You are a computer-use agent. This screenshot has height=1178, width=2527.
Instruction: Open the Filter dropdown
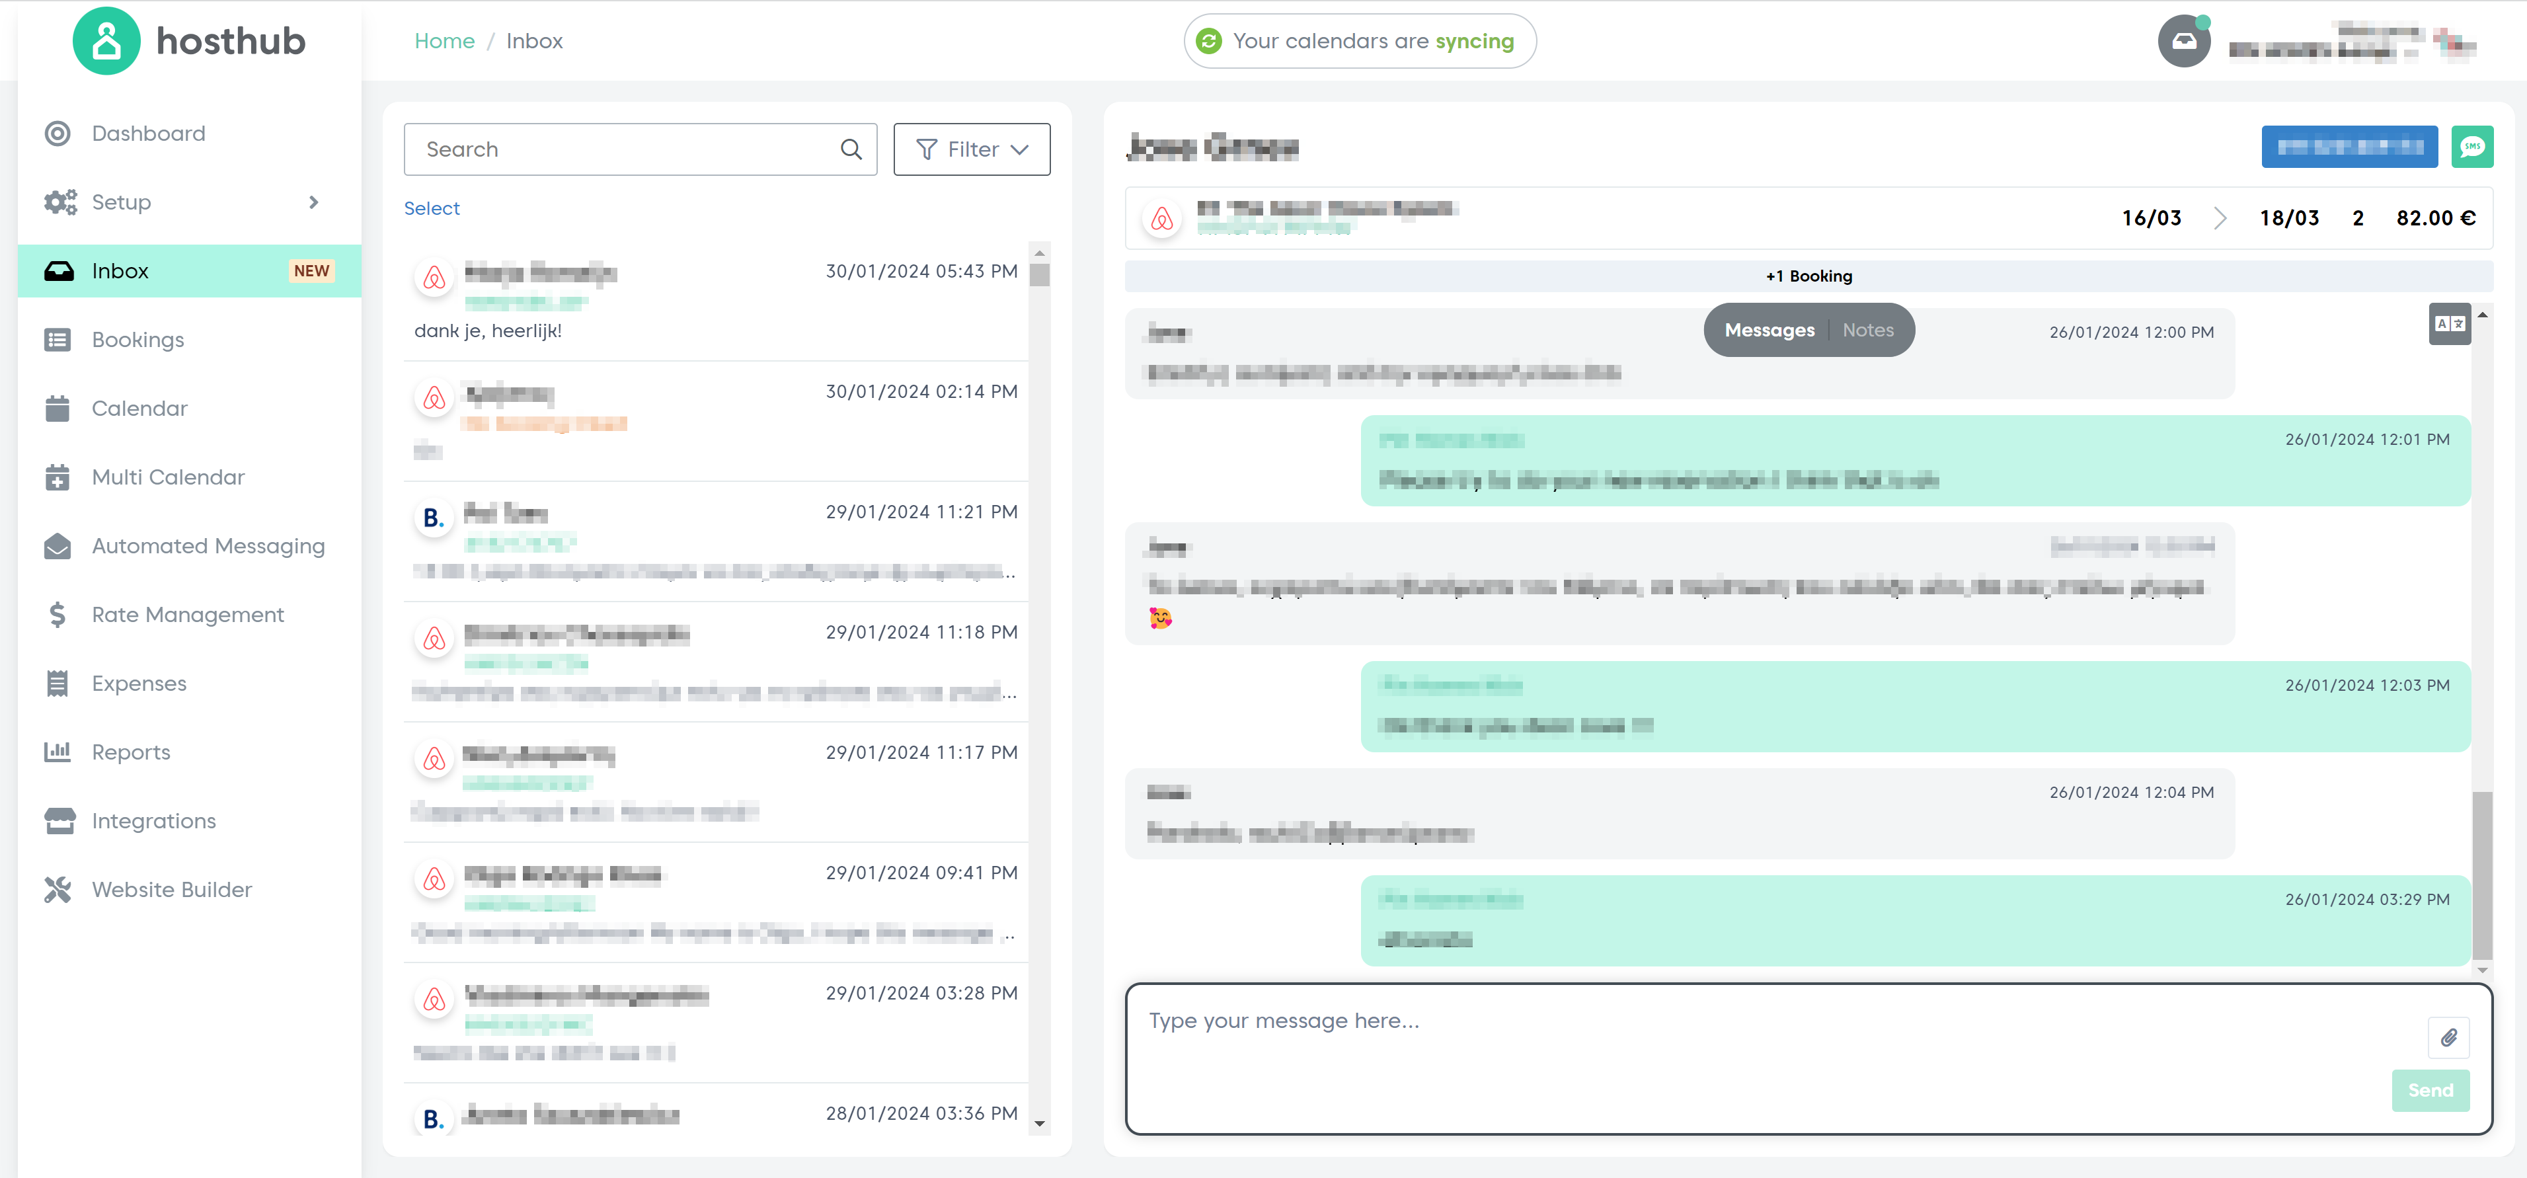[971, 149]
